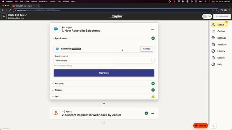
Task: Bookmark page with star icon
Action: 217,10
